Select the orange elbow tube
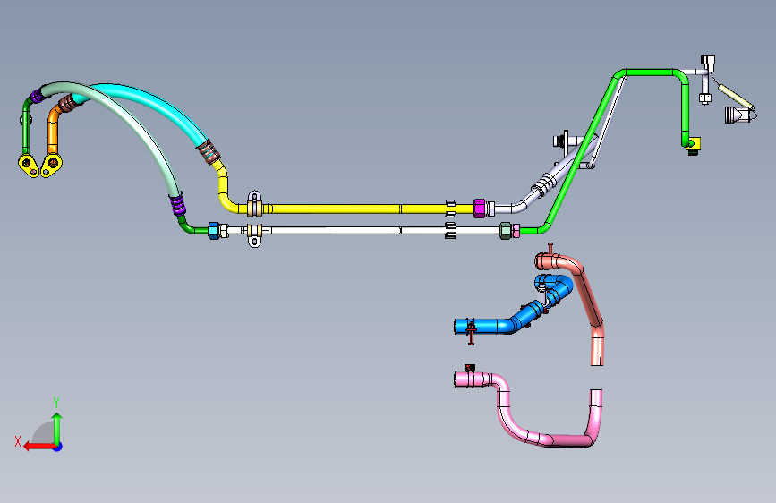Screen dimensions: 776x503 pyautogui.click(x=53, y=129)
